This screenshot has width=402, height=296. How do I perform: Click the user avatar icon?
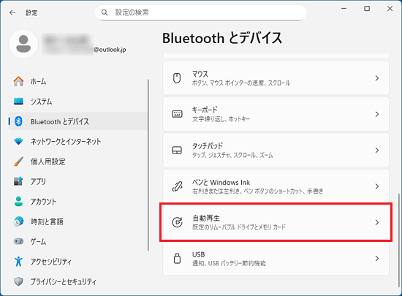pyautogui.click(x=23, y=44)
